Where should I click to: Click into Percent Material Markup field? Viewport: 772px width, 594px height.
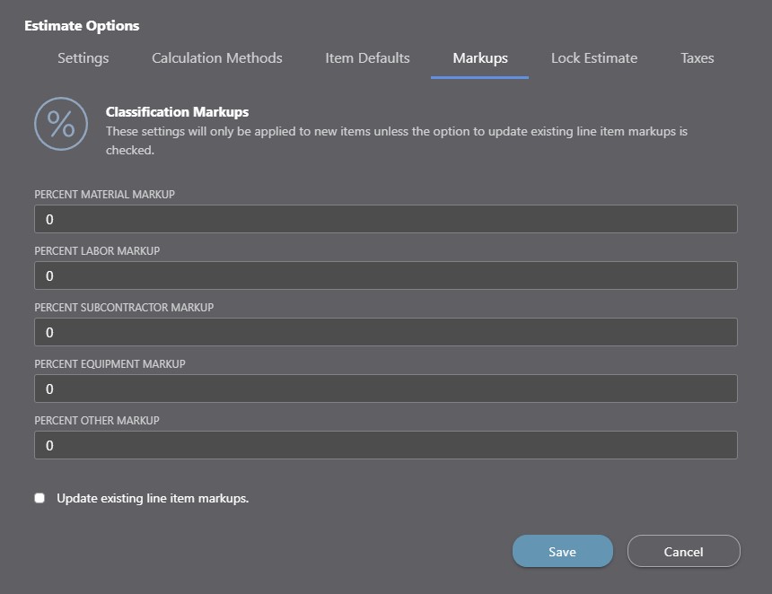click(385, 219)
